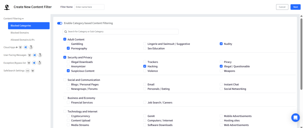
Task: Click the Search for Category or Sub-Category field
Action: pyautogui.click(x=120, y=31)
